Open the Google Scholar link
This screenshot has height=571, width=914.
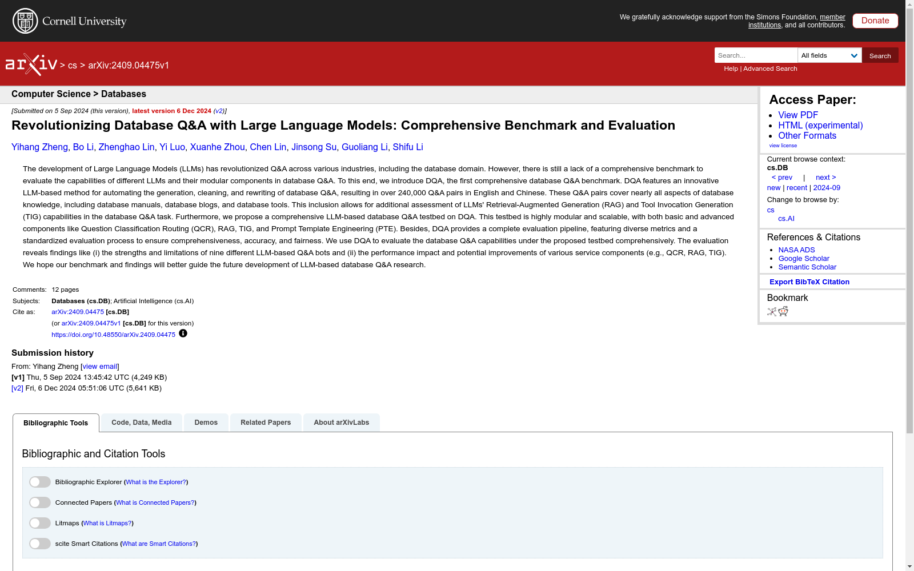[x=804, y=259]
